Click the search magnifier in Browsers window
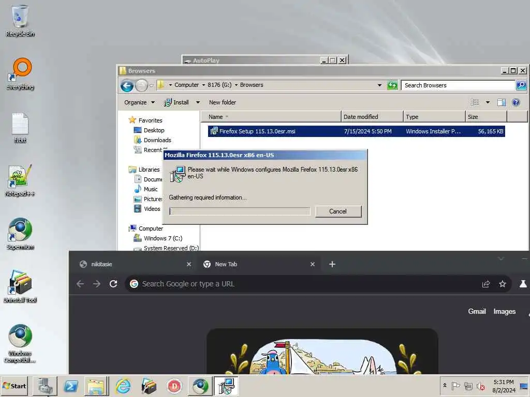The image size is (530, 397). click(521, 85)
